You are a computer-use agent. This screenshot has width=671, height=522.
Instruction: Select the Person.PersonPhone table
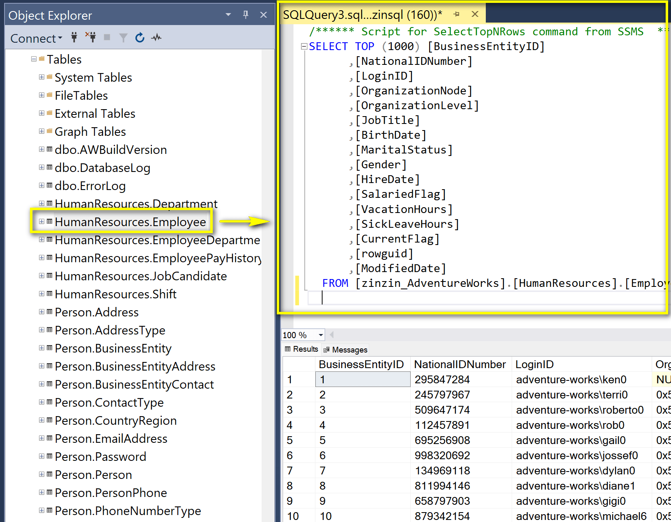point(111,493)
